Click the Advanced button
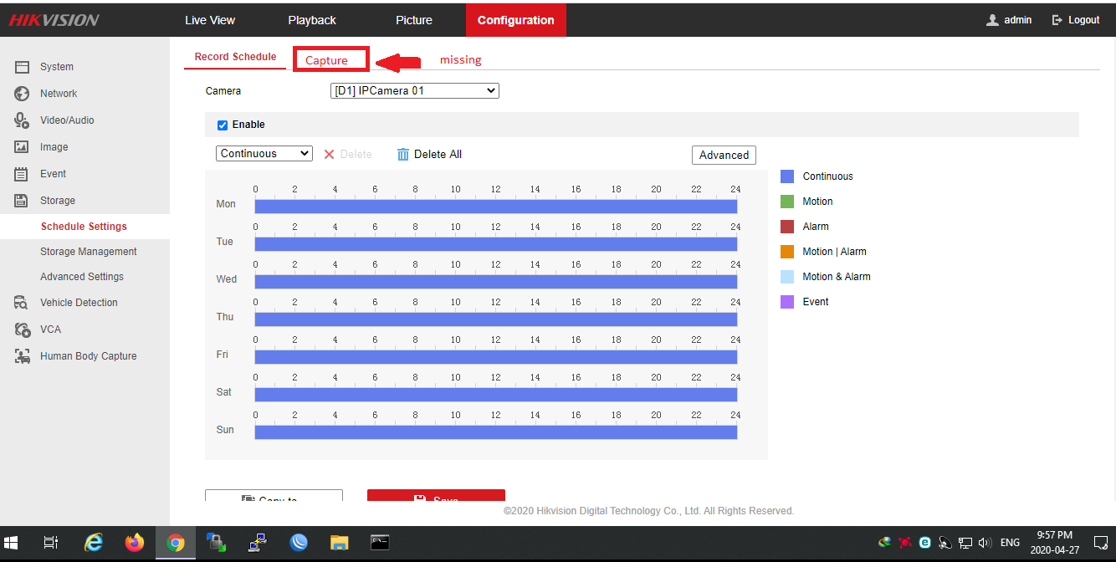This screenshot has height=562, width=1116. point(724,156)
